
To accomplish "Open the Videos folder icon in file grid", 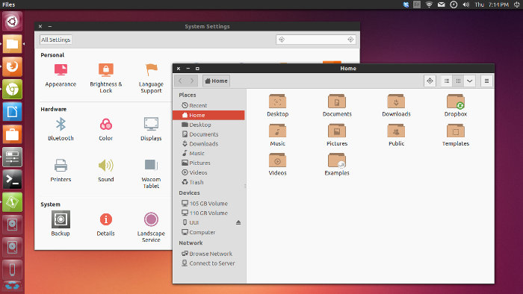I will tap(277, 164).
